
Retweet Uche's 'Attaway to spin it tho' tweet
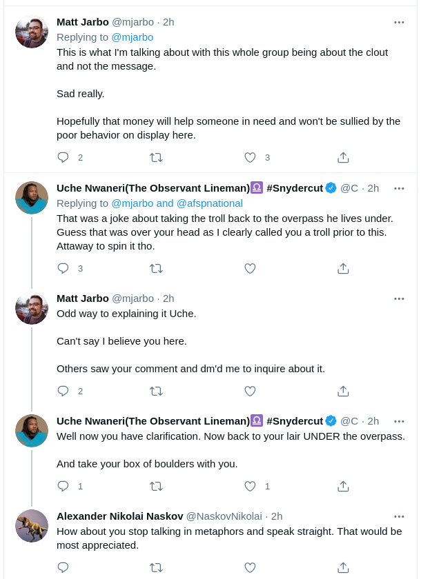click(157, 268)
